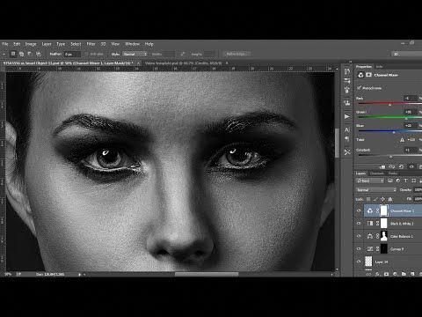Hide the Black & White 1 layer
The width and height of the screenshot is (422, 317).
point(359,224)
